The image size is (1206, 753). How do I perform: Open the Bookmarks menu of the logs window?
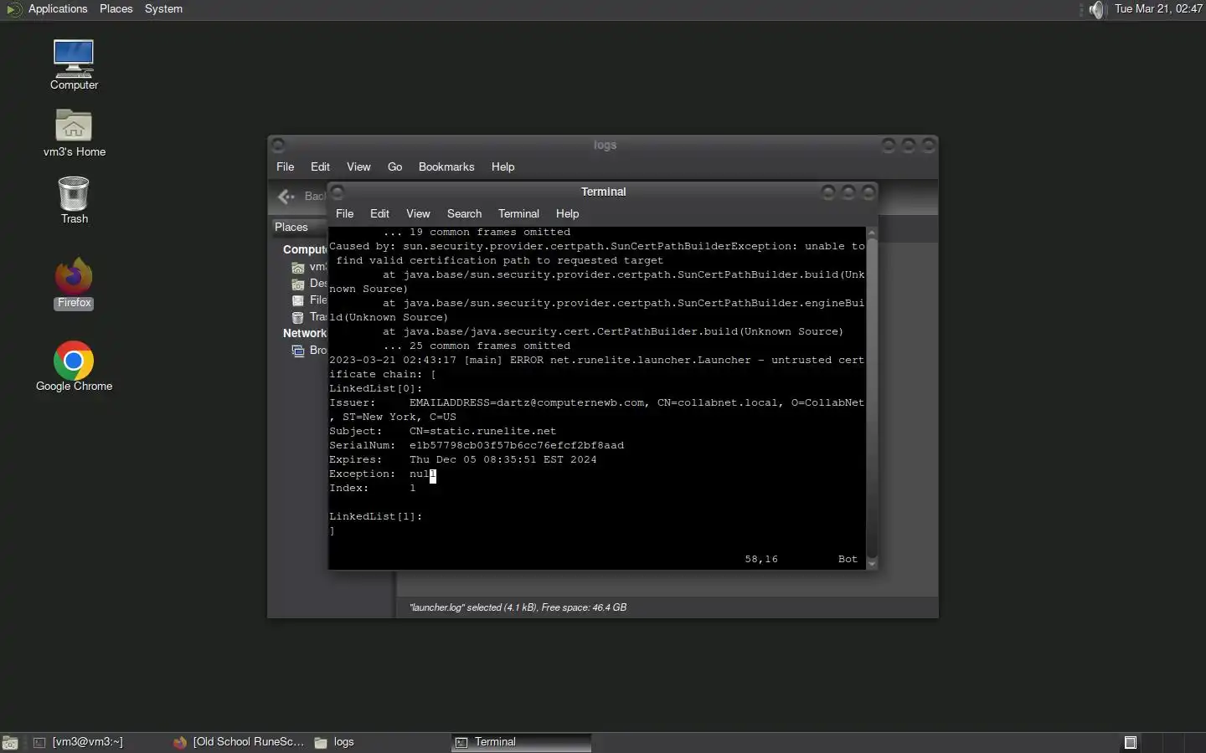[x=446, y=166]
